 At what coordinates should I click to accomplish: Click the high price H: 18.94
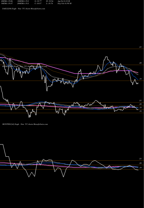click(x=50, y=1)
